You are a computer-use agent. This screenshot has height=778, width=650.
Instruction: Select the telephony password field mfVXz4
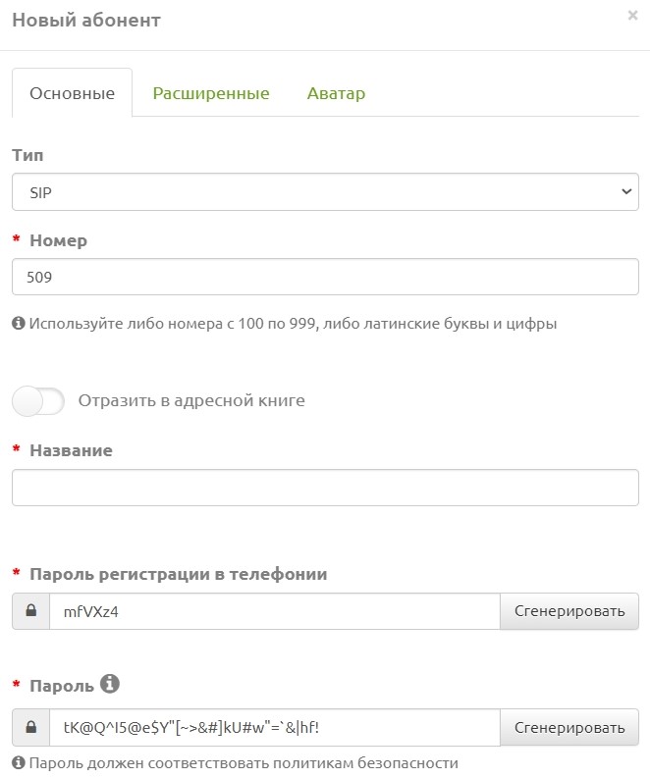(274, 611)
